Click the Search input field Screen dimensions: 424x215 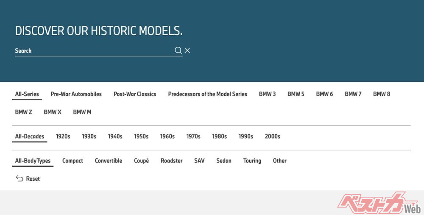point(93,51)
